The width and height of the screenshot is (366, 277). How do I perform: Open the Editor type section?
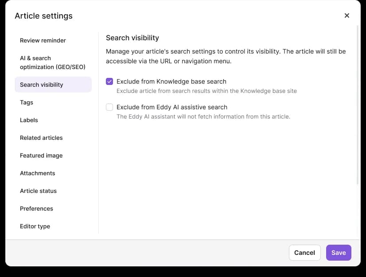(x=53, y=227)
